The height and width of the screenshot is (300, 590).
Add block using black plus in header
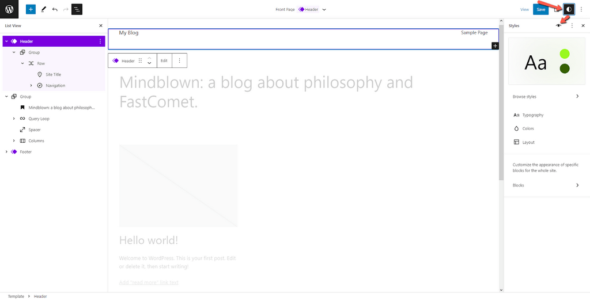pyautogui.click(x=495, y=45)
